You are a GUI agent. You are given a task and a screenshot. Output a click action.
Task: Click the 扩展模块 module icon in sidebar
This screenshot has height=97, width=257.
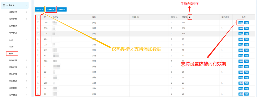(4, 5)
